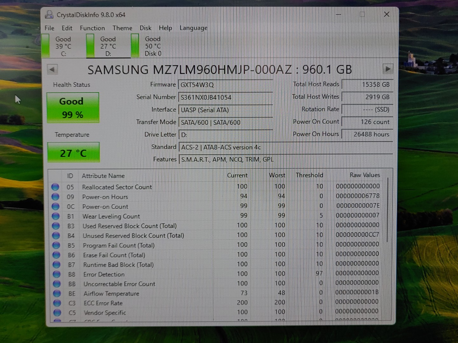Open the Language menu

point(193,28)
